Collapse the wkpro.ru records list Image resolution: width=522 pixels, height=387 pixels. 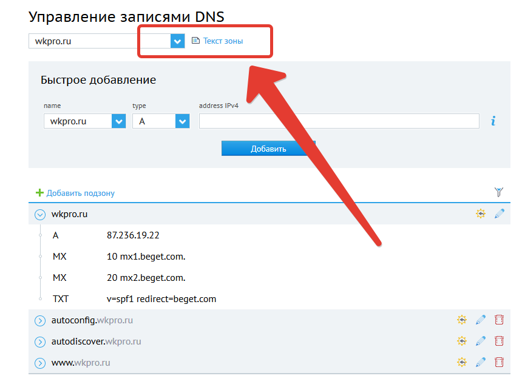[40, 215]
